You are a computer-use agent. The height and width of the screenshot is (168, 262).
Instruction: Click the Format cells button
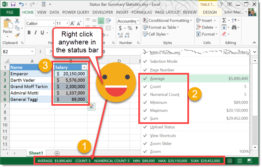coord(207,34)
